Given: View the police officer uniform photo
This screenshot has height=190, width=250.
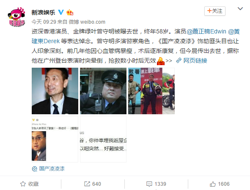Looking at the screenshot, I should pyautogui.click(x=103, y=91).
